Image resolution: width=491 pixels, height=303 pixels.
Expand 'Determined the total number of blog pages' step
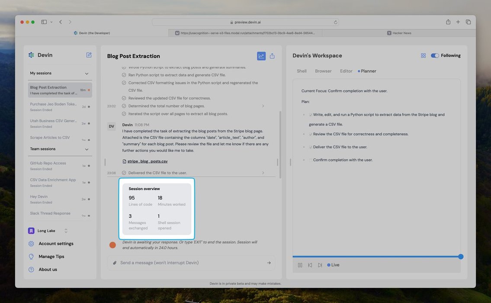tap(263, 106)
